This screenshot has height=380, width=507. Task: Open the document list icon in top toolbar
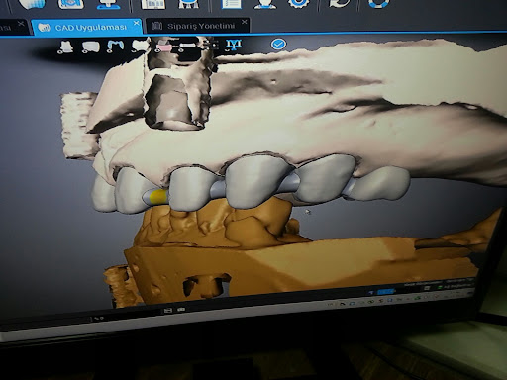coord(232,4)
